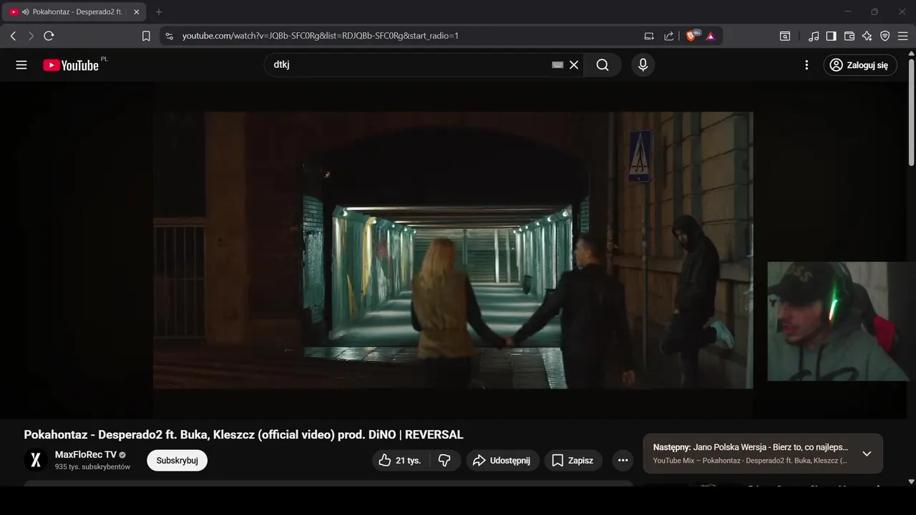This screenshot has width=916, height=515.
Task: Reload the page
Action: 49,36
